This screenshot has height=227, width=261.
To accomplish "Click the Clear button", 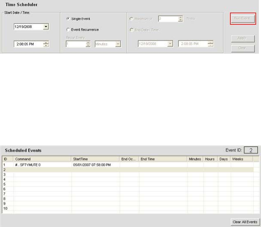I will [243, 48].
